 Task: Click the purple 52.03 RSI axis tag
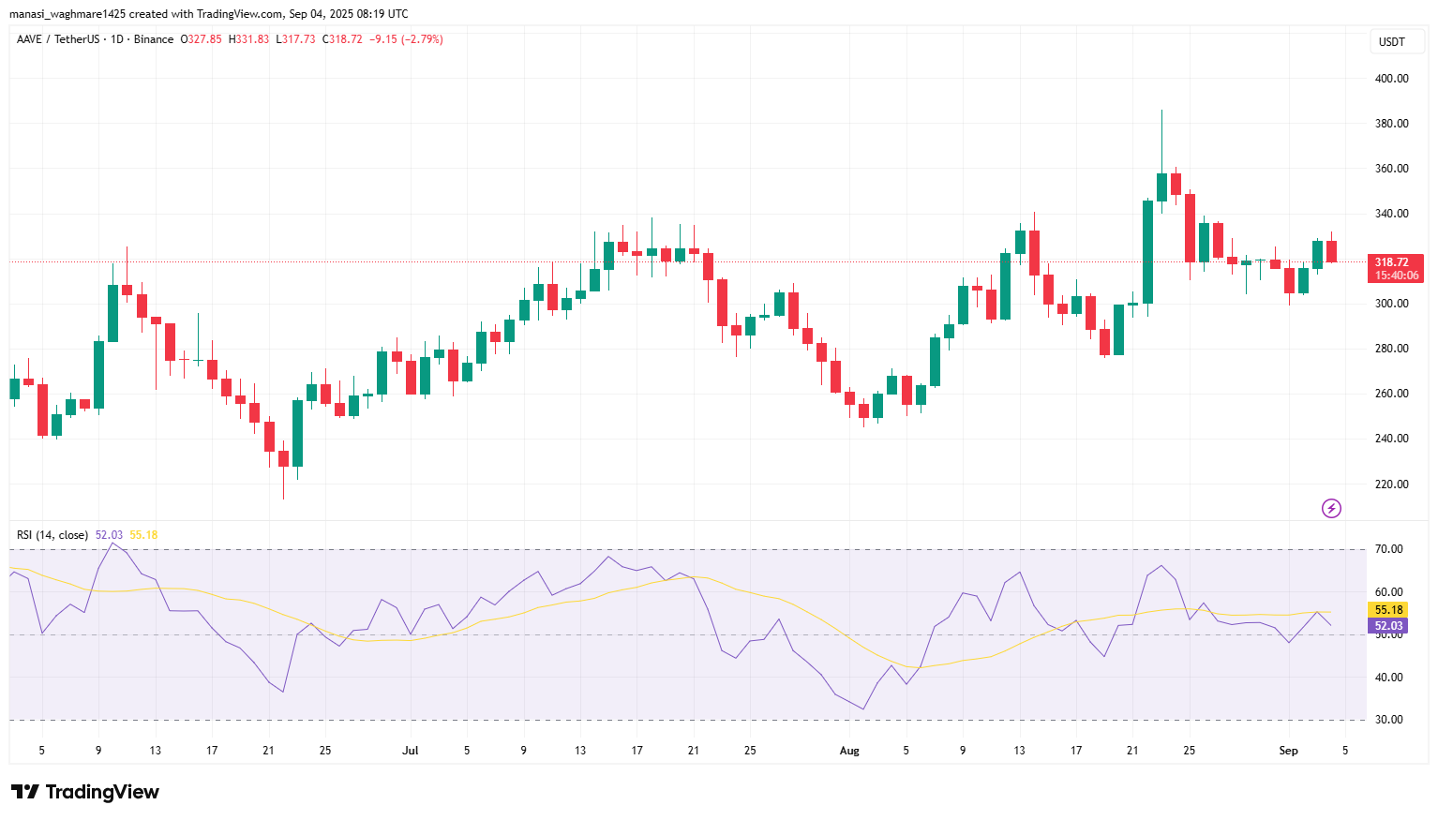(1388, 626)
